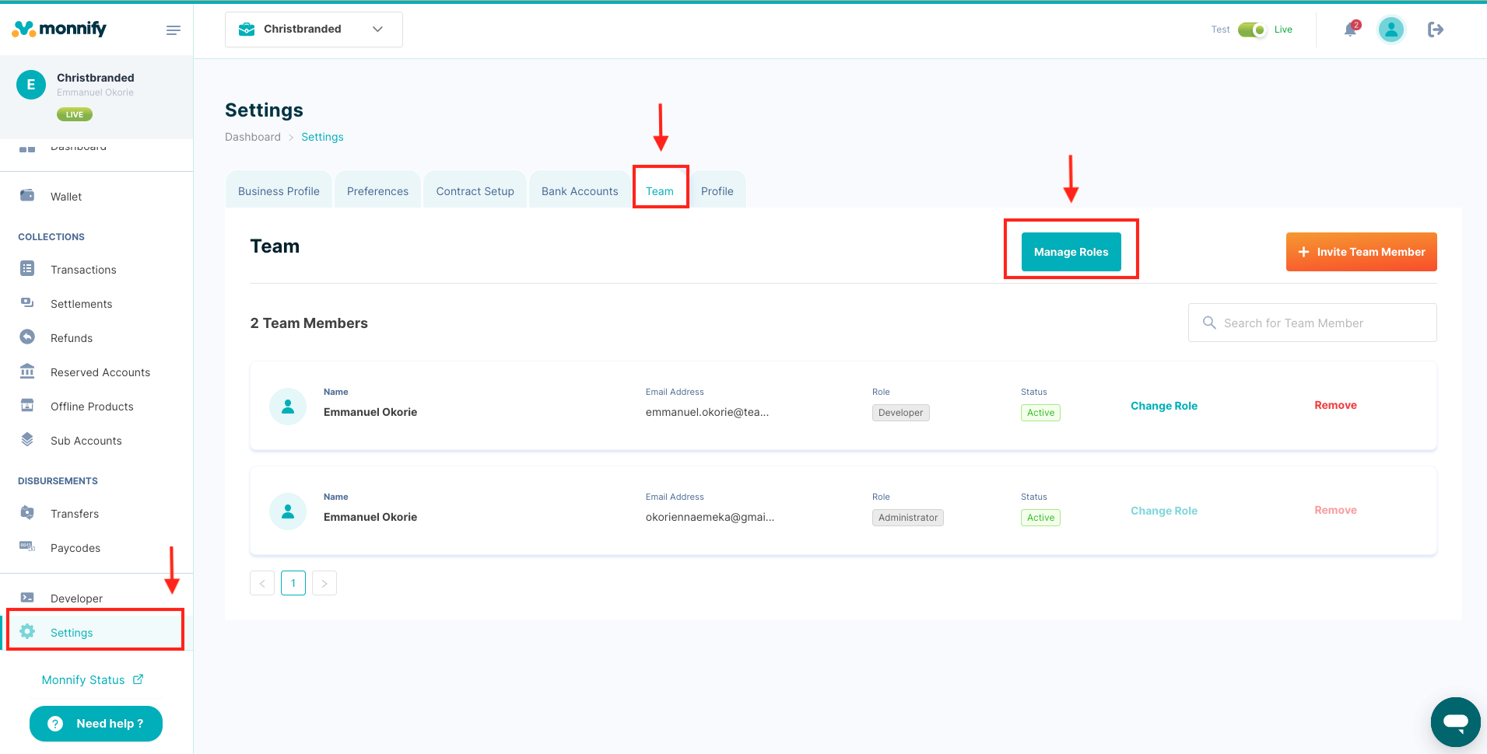Click the Settings gear icon in sidebar
The image size is (1487, 754).
[27, 631]
